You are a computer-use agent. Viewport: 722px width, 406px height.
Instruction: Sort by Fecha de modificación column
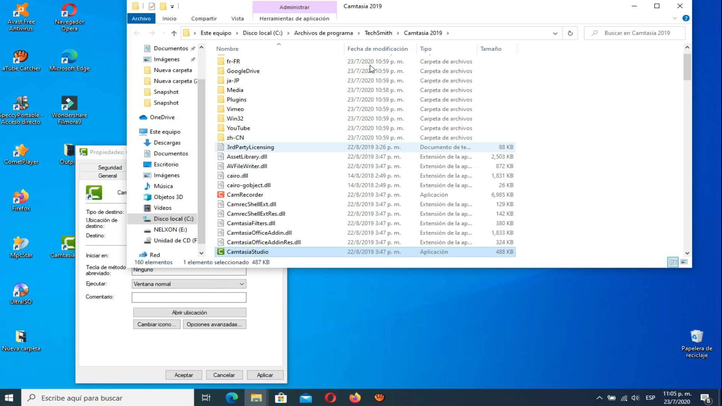(380, 49)
